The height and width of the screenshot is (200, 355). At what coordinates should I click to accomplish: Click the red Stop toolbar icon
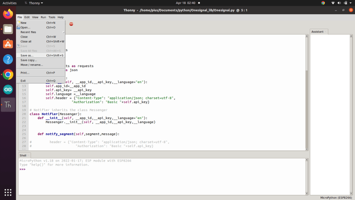pos(71,24)
